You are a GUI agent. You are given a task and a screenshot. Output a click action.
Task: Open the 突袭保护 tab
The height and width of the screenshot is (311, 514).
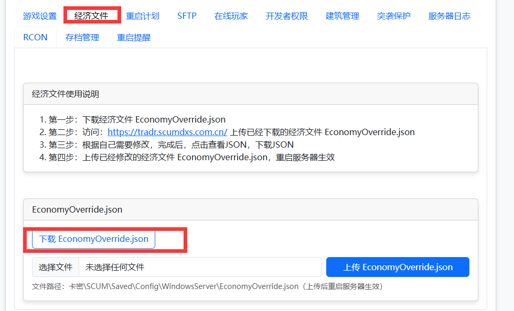pos(394,16)
